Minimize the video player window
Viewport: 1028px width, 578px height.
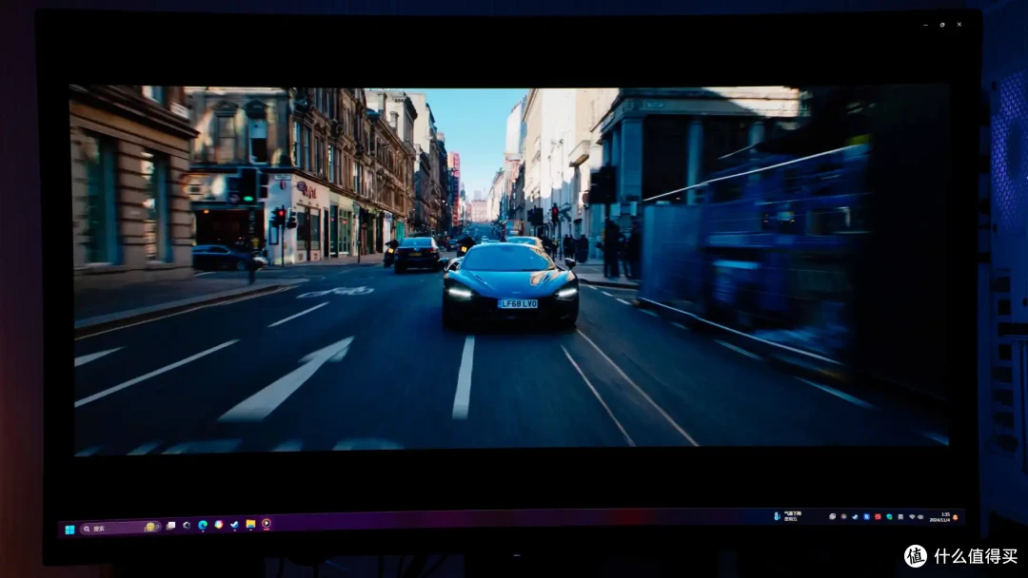pyautogui.click(x=926, y=25)
